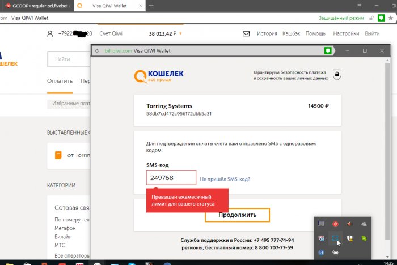This screenshot has width=397, height=265.
Task: Open a new browser tab with the plus icon
Action: pos(151,6)
